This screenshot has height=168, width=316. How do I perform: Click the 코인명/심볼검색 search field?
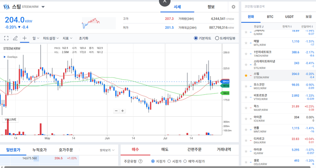(x=278, y=6)
